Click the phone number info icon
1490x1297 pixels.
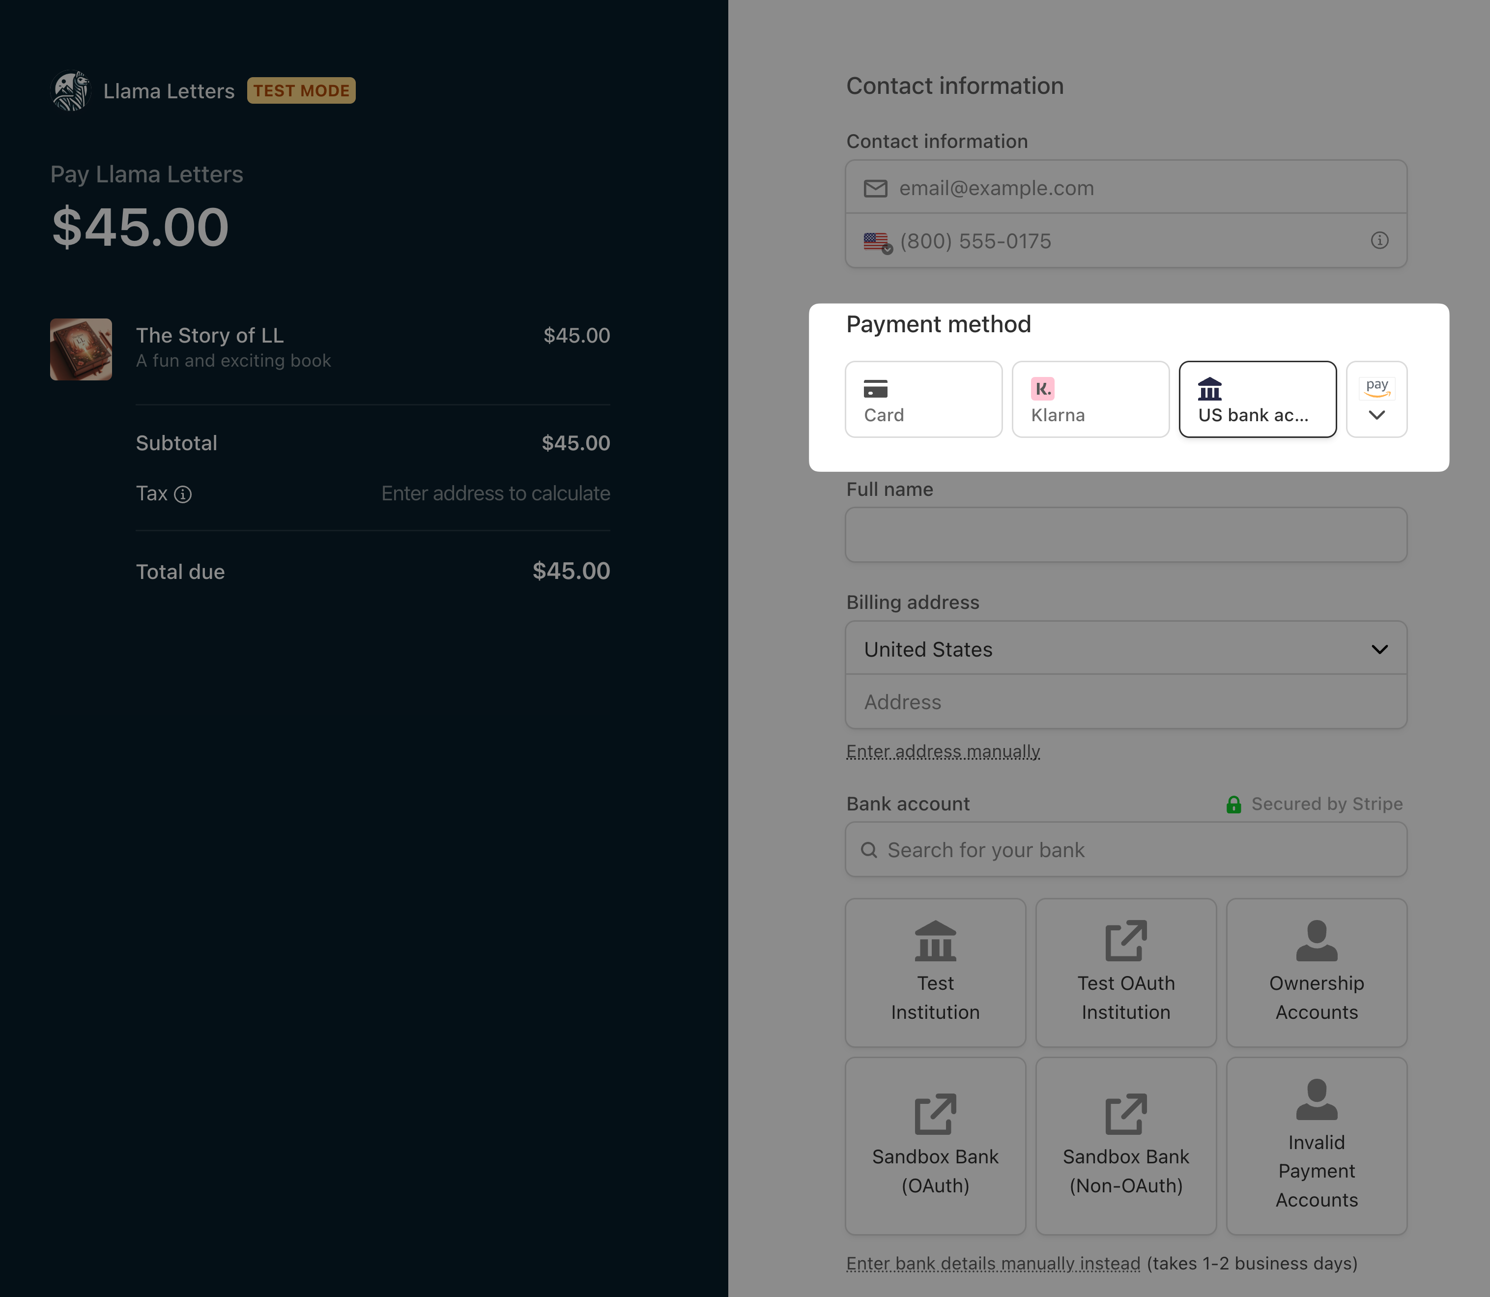(1379, 240)
